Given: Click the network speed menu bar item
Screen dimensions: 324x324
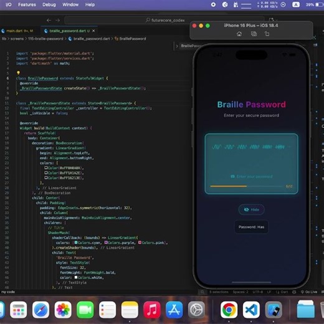Looking at the screenshot, I should coord(267,4).
